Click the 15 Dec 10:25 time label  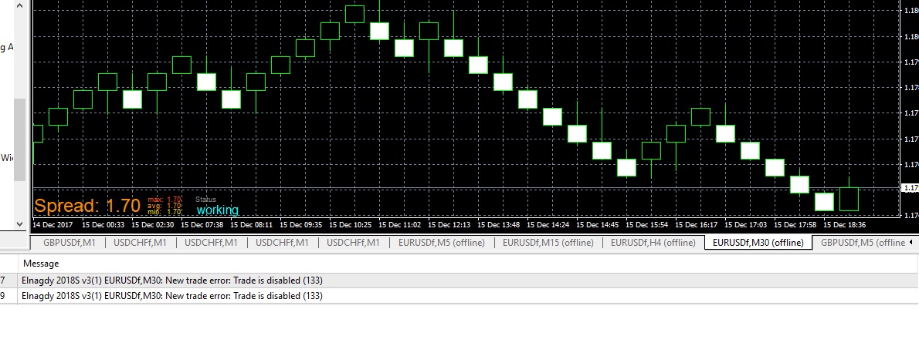[350, 224]
